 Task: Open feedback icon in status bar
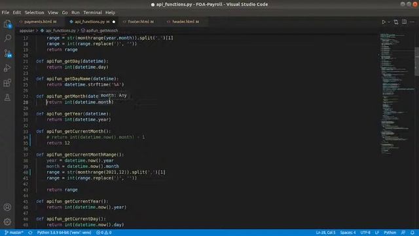tap(403, 233)
